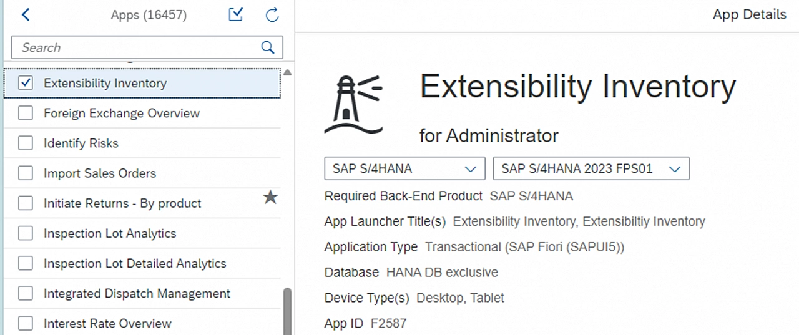Select the Extensibility Inventory list row

[142, 83]
